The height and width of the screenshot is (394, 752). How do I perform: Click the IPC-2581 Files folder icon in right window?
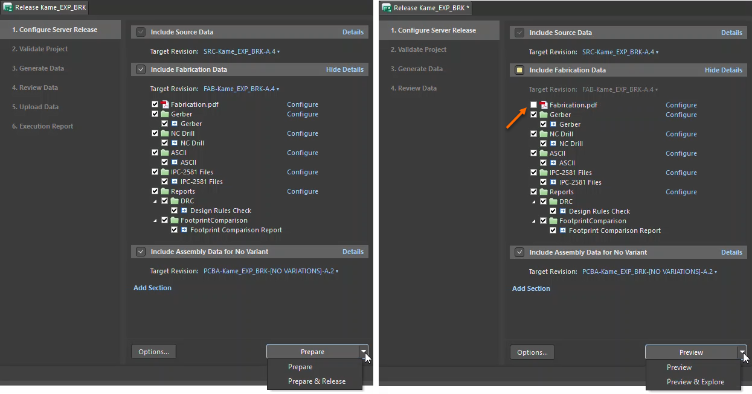pyautogui.click(x=544, y=173)
